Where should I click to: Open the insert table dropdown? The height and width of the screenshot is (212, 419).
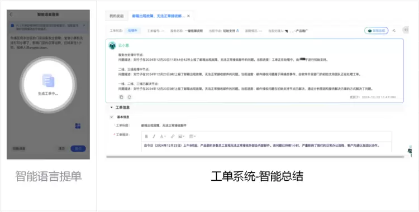click(192, 137)
